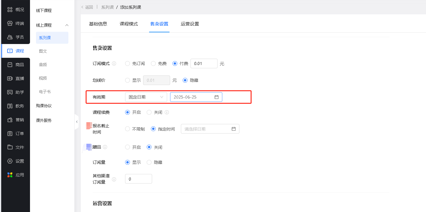Go to 直播 live streaming icon
This screenshot has height=212, width=426.
(10, 78)
